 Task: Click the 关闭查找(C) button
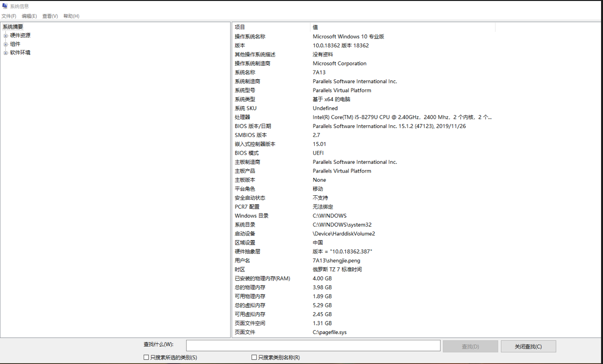(x=528, y=346)
